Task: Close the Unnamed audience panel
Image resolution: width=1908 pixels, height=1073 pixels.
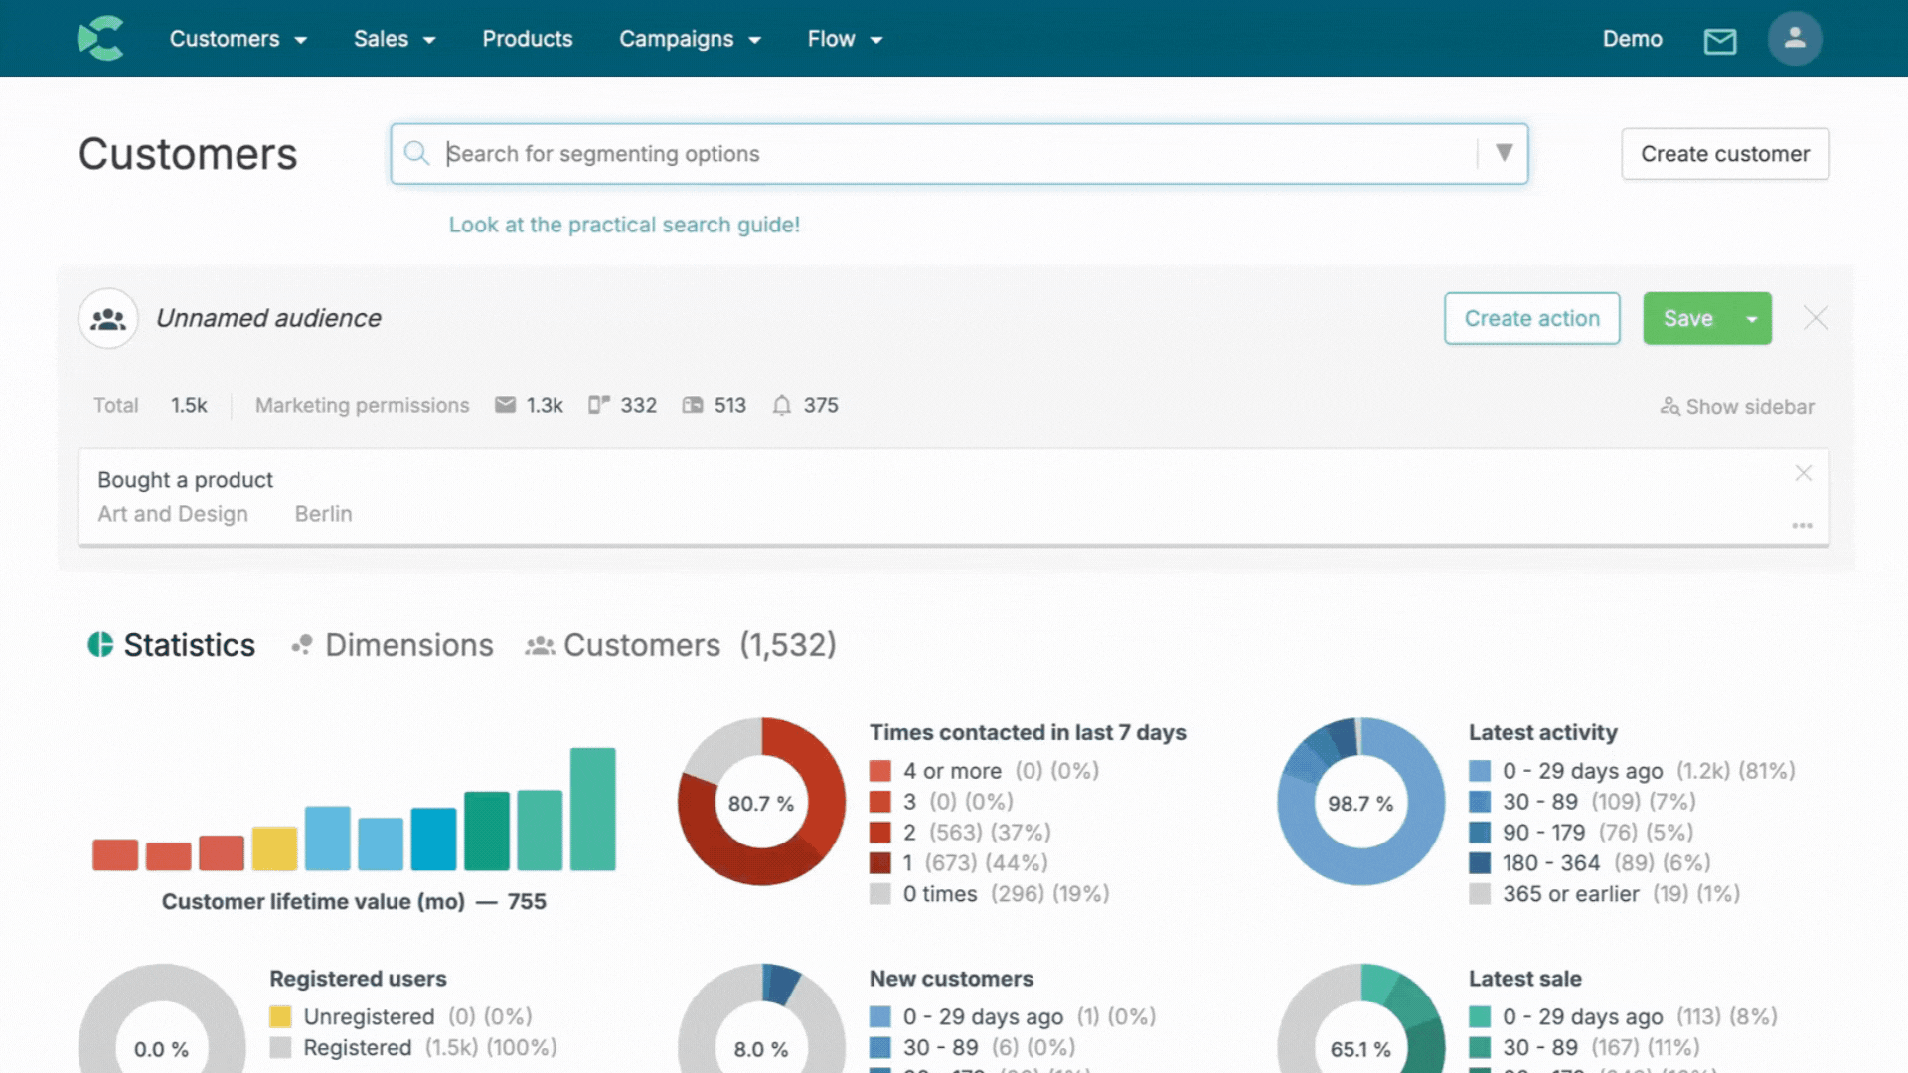Action: tap(1816, 318)
